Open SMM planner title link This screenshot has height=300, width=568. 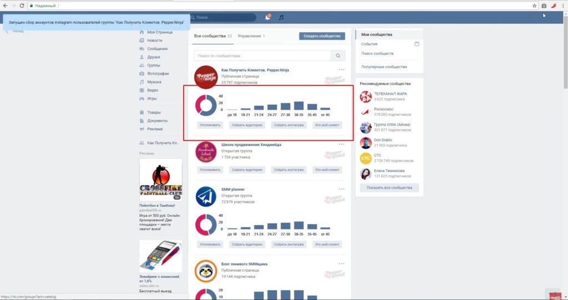(233, 189)
